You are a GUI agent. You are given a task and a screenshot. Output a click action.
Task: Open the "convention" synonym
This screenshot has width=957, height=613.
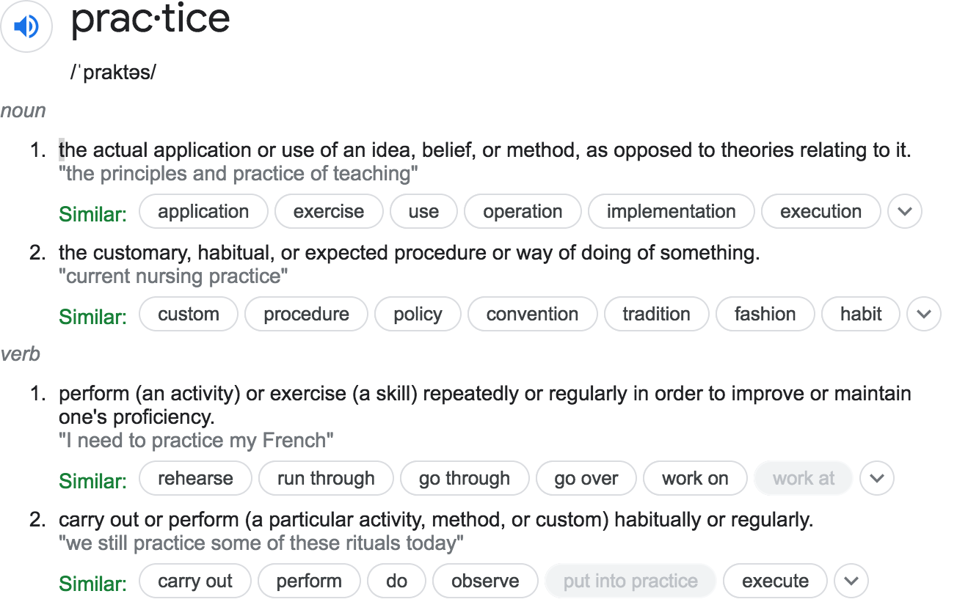[x=532, y=315]
